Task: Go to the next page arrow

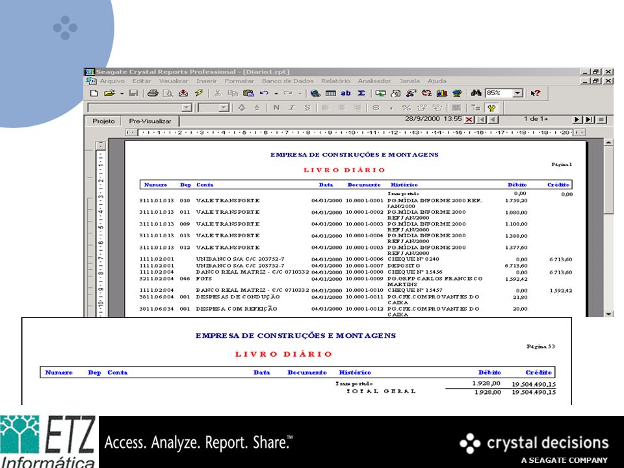Action: coord(577,120)
